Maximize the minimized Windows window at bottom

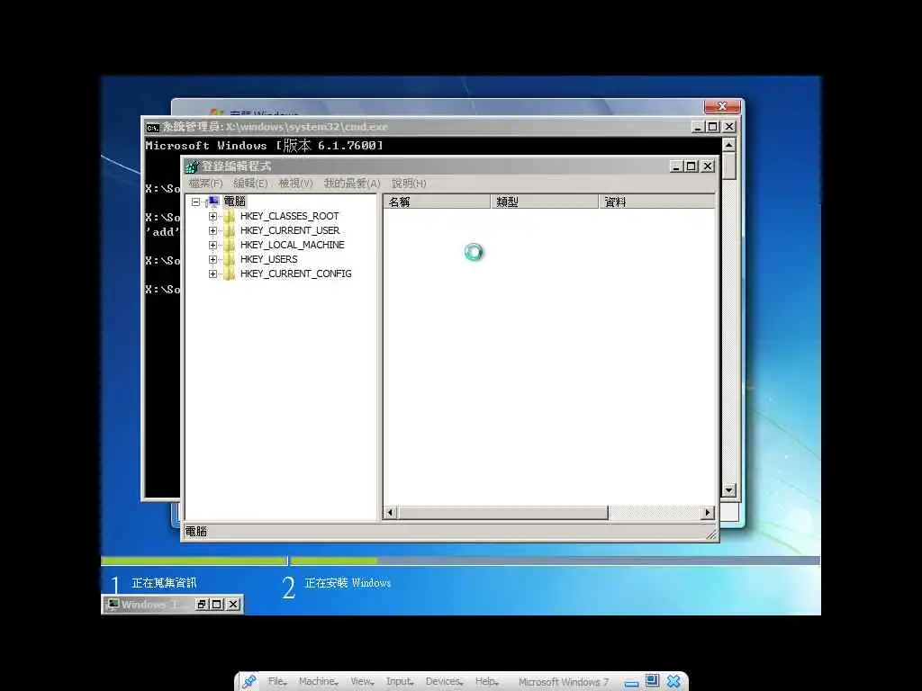tap(217, 604)
